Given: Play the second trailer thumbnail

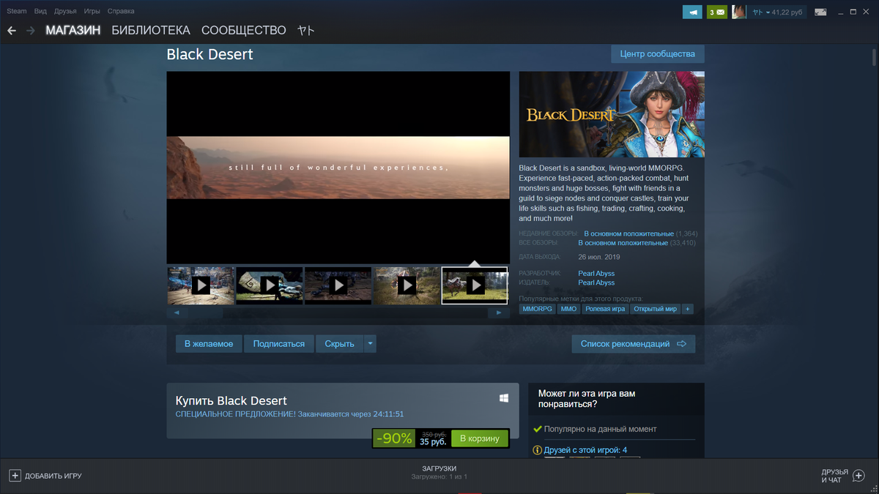Looking at the screenshot, I should tap(270, 285).
